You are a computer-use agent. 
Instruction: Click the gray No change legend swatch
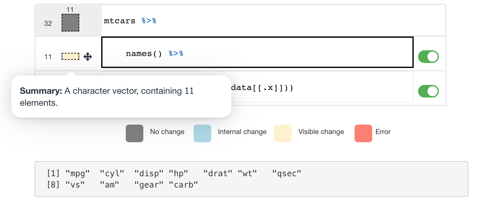coord(135,133)
